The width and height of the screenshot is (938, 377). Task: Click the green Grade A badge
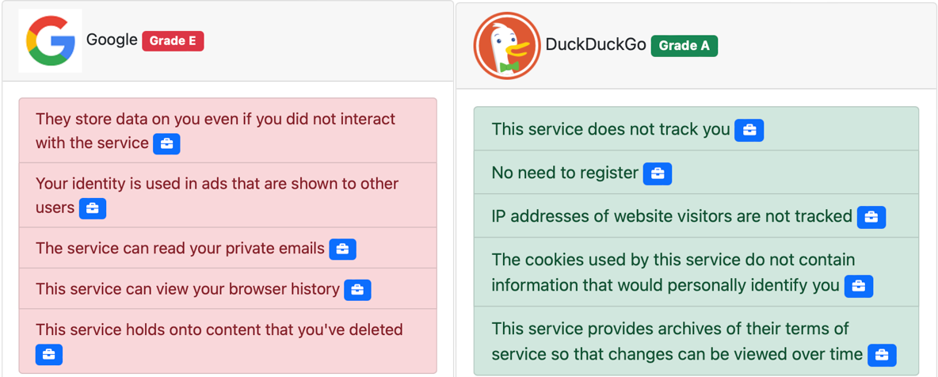click(684, 46)
